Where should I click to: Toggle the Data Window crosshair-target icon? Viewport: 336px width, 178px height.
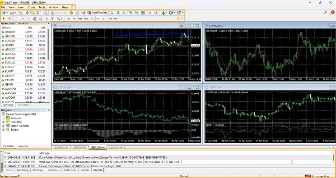28,13
